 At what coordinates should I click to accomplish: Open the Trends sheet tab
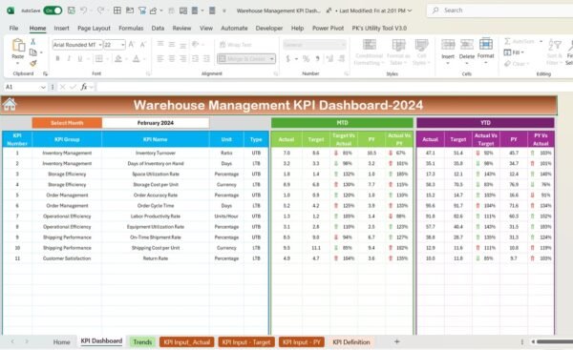point(142,342)
